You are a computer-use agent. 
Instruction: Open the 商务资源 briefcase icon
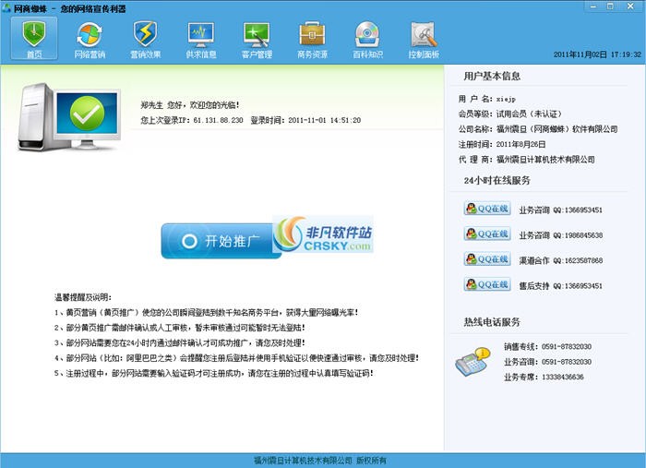(312, 39)
